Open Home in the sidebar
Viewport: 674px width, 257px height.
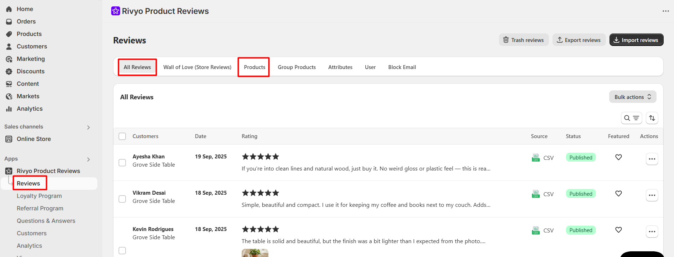pos(25,9)
